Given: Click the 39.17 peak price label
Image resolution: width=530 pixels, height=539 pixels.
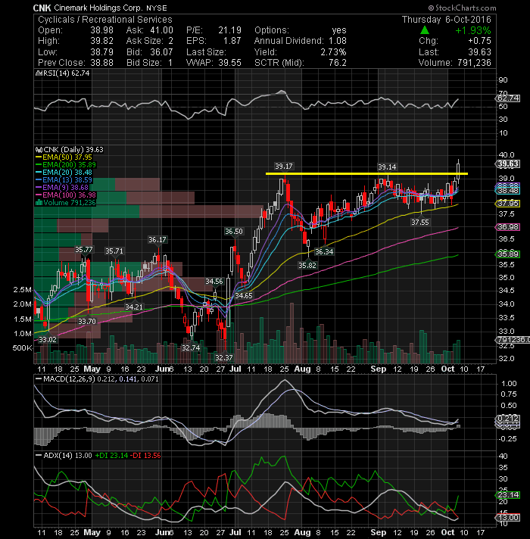Looking at the screenshot, I should 284,167.
